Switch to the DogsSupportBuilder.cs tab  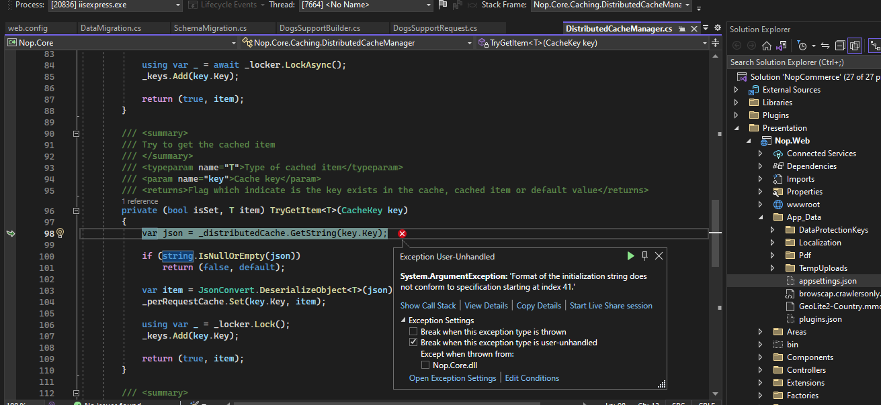[319, 28]
